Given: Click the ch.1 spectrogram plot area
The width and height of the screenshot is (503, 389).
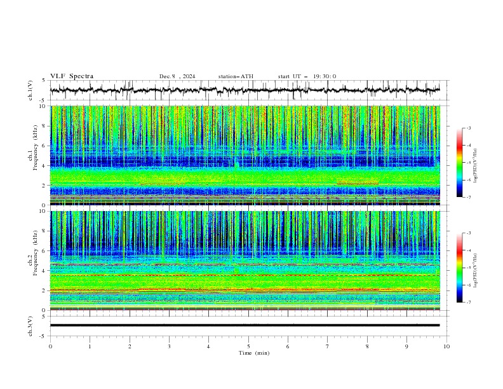Looking at the screenshot, I should click(x=245, y=155).
